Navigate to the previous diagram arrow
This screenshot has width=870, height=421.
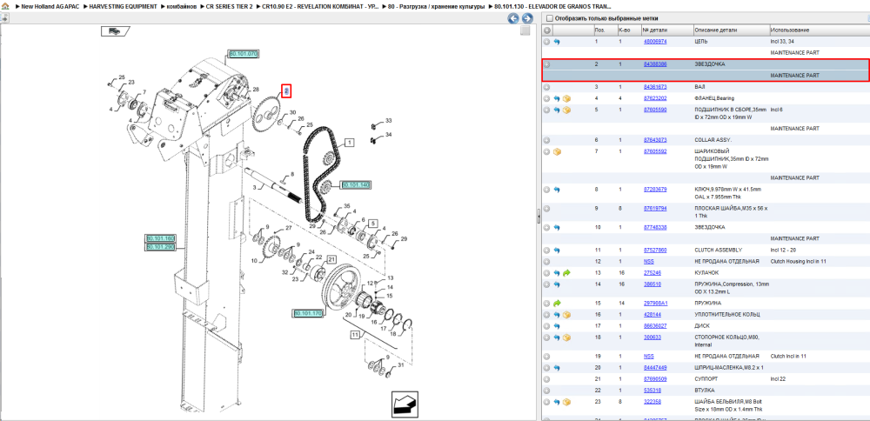514,18
